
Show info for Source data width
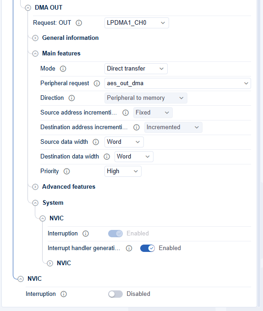click(x=96, y=142)
